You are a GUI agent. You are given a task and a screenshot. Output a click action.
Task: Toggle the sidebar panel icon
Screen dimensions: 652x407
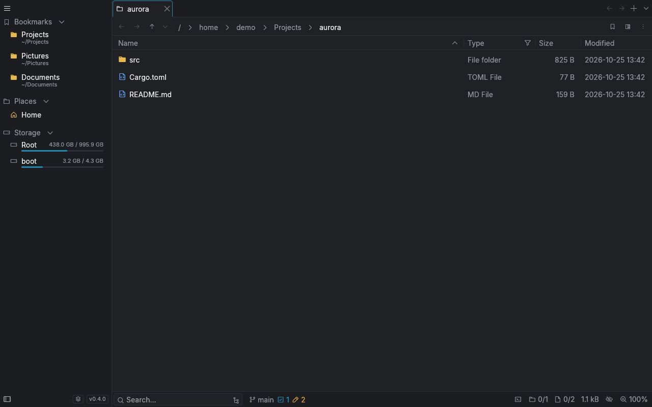tap(7, 399)
